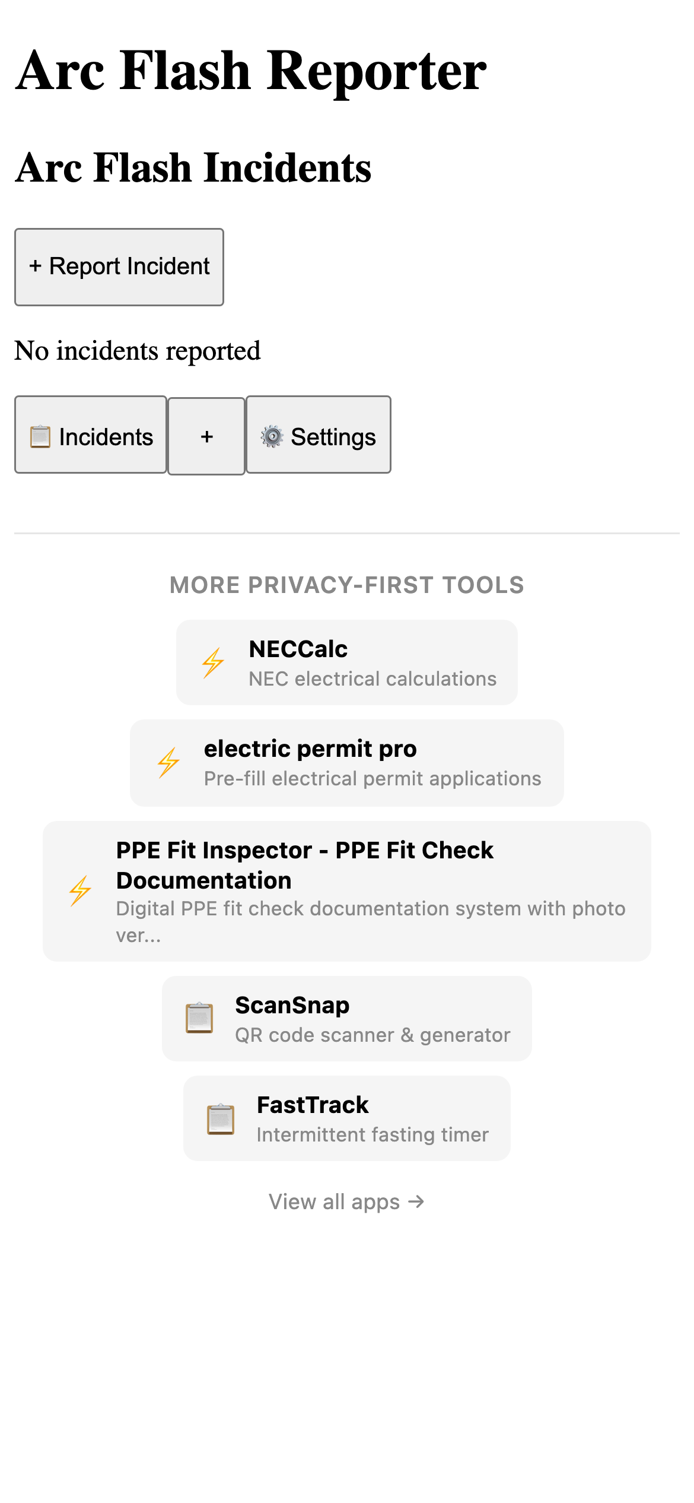Screen dimensions: 694x1503
Task: Click the Report Incident button
Action: click(x=118, y=267)
